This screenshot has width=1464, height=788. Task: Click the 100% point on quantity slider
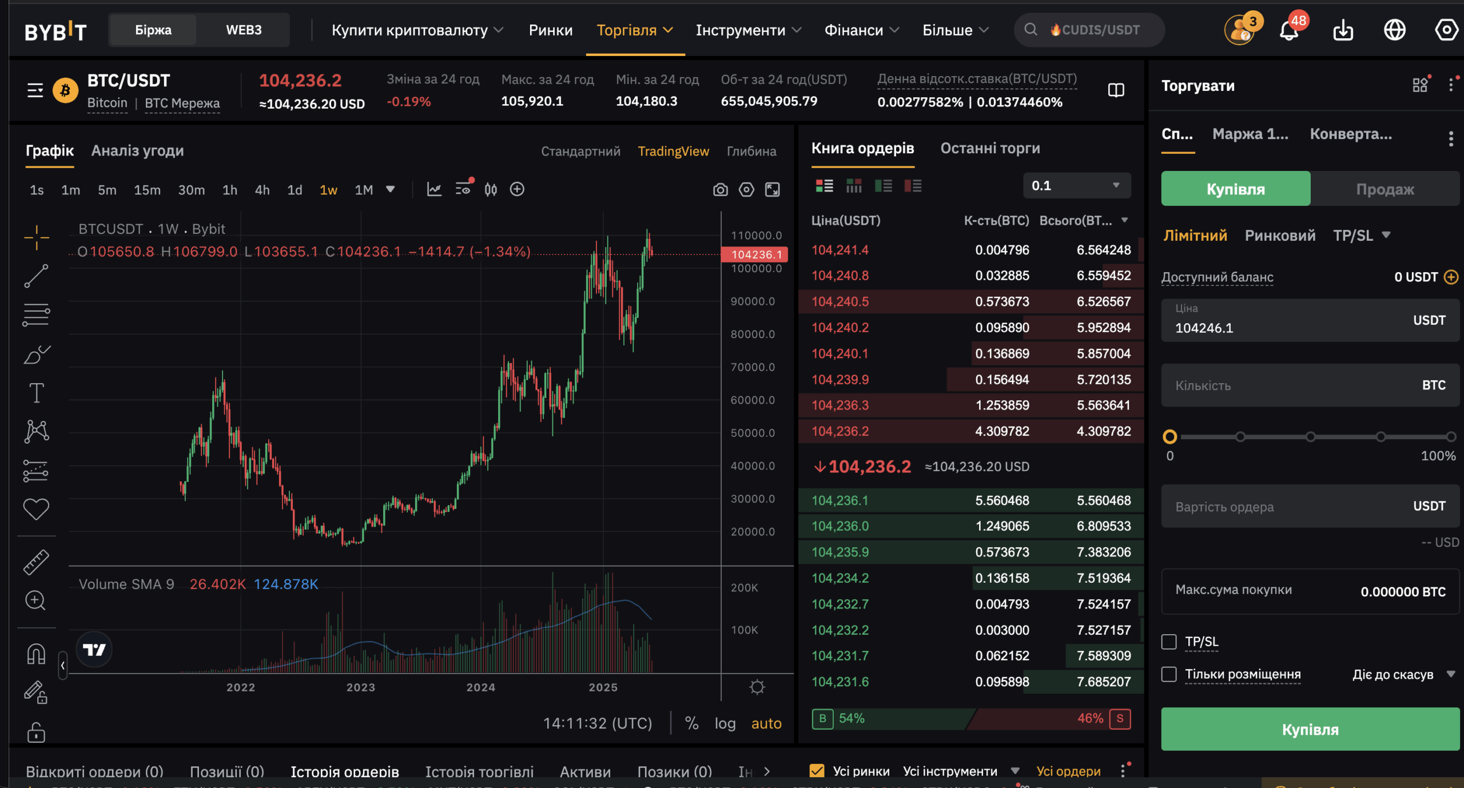tap(1450, 437)
